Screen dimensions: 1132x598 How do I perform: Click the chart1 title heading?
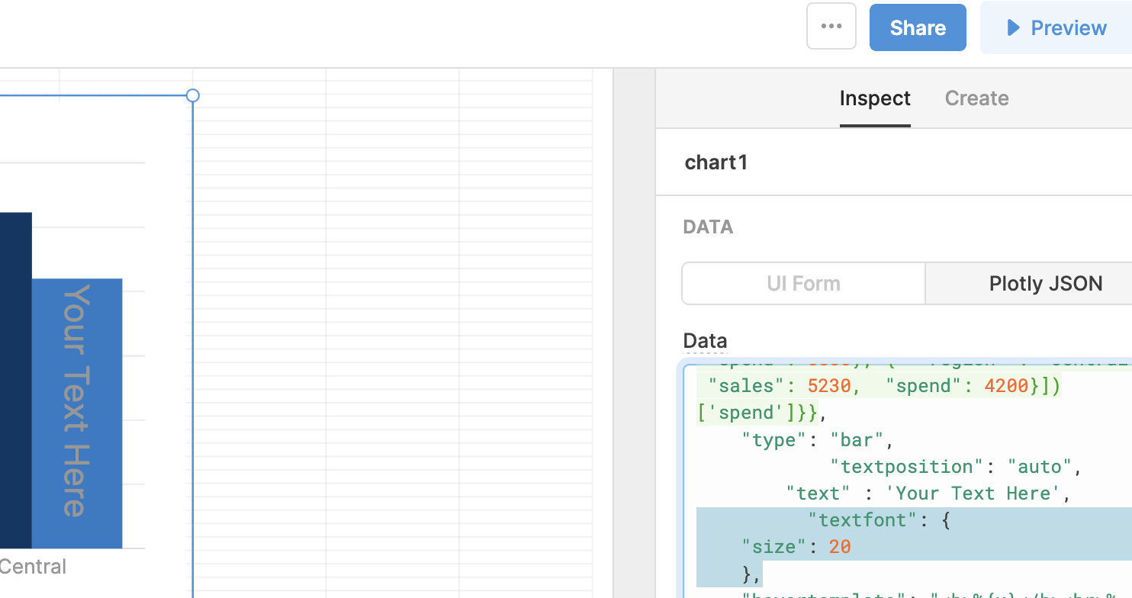tap(716, 162)
